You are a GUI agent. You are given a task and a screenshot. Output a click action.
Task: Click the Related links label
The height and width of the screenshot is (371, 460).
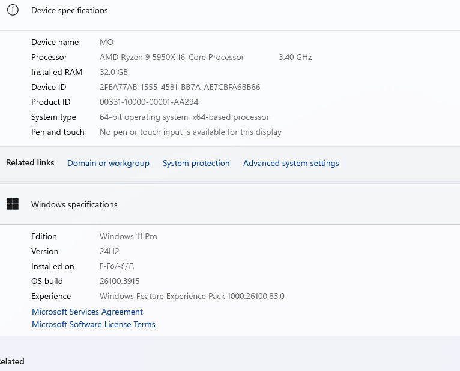[x=30, y=162]
